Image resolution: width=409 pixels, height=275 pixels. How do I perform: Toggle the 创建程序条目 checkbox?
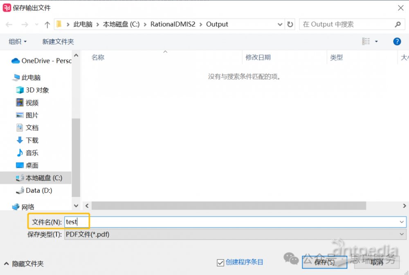click(220, 262)
